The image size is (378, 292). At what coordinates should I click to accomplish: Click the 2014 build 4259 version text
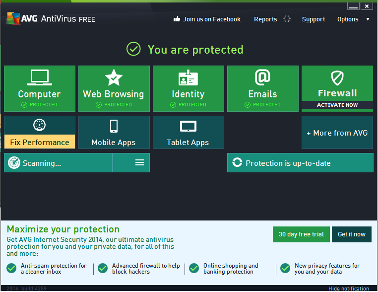pyautogui.click(x=26, y=289)
